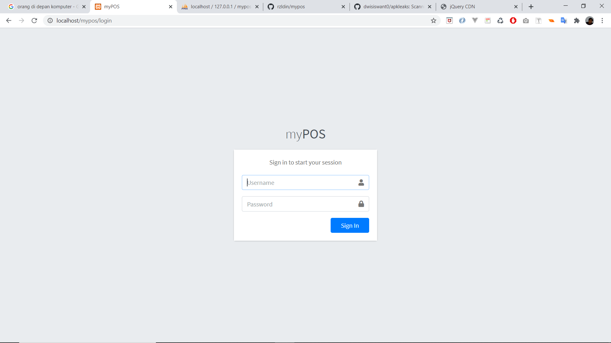Click the person icon in the Username field

[x=361, y=183]
